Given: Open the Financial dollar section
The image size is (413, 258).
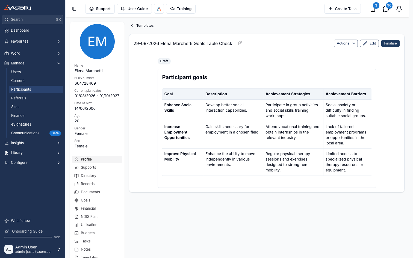Looking at the screenshot, I should pos(97,209).
